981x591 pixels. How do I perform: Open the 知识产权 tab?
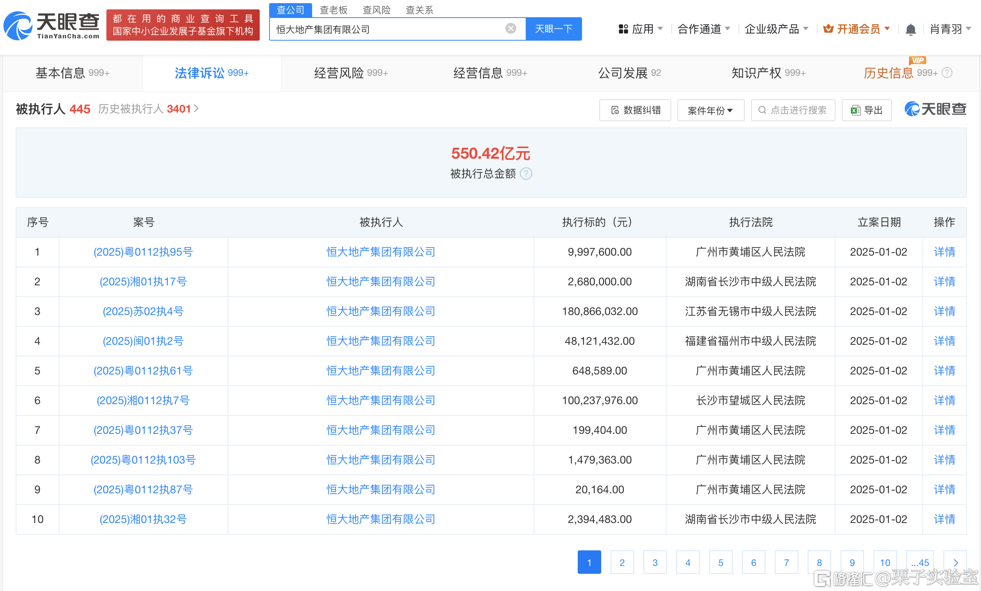click(x=768, y=73)
